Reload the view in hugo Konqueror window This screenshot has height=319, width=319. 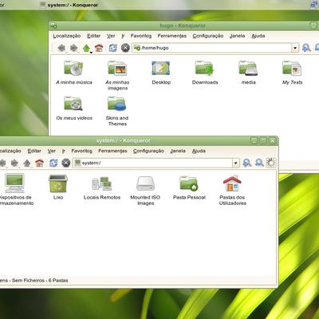[112, 48]
